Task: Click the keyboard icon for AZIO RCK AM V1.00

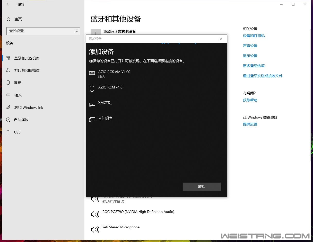Action: pos(92,73)
